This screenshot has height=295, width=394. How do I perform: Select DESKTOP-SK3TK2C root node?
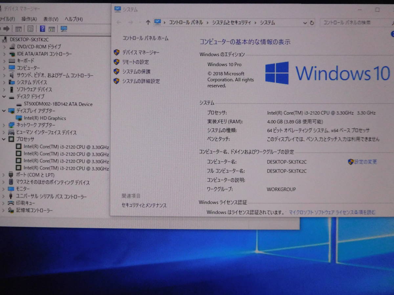(x=30, y=39)
